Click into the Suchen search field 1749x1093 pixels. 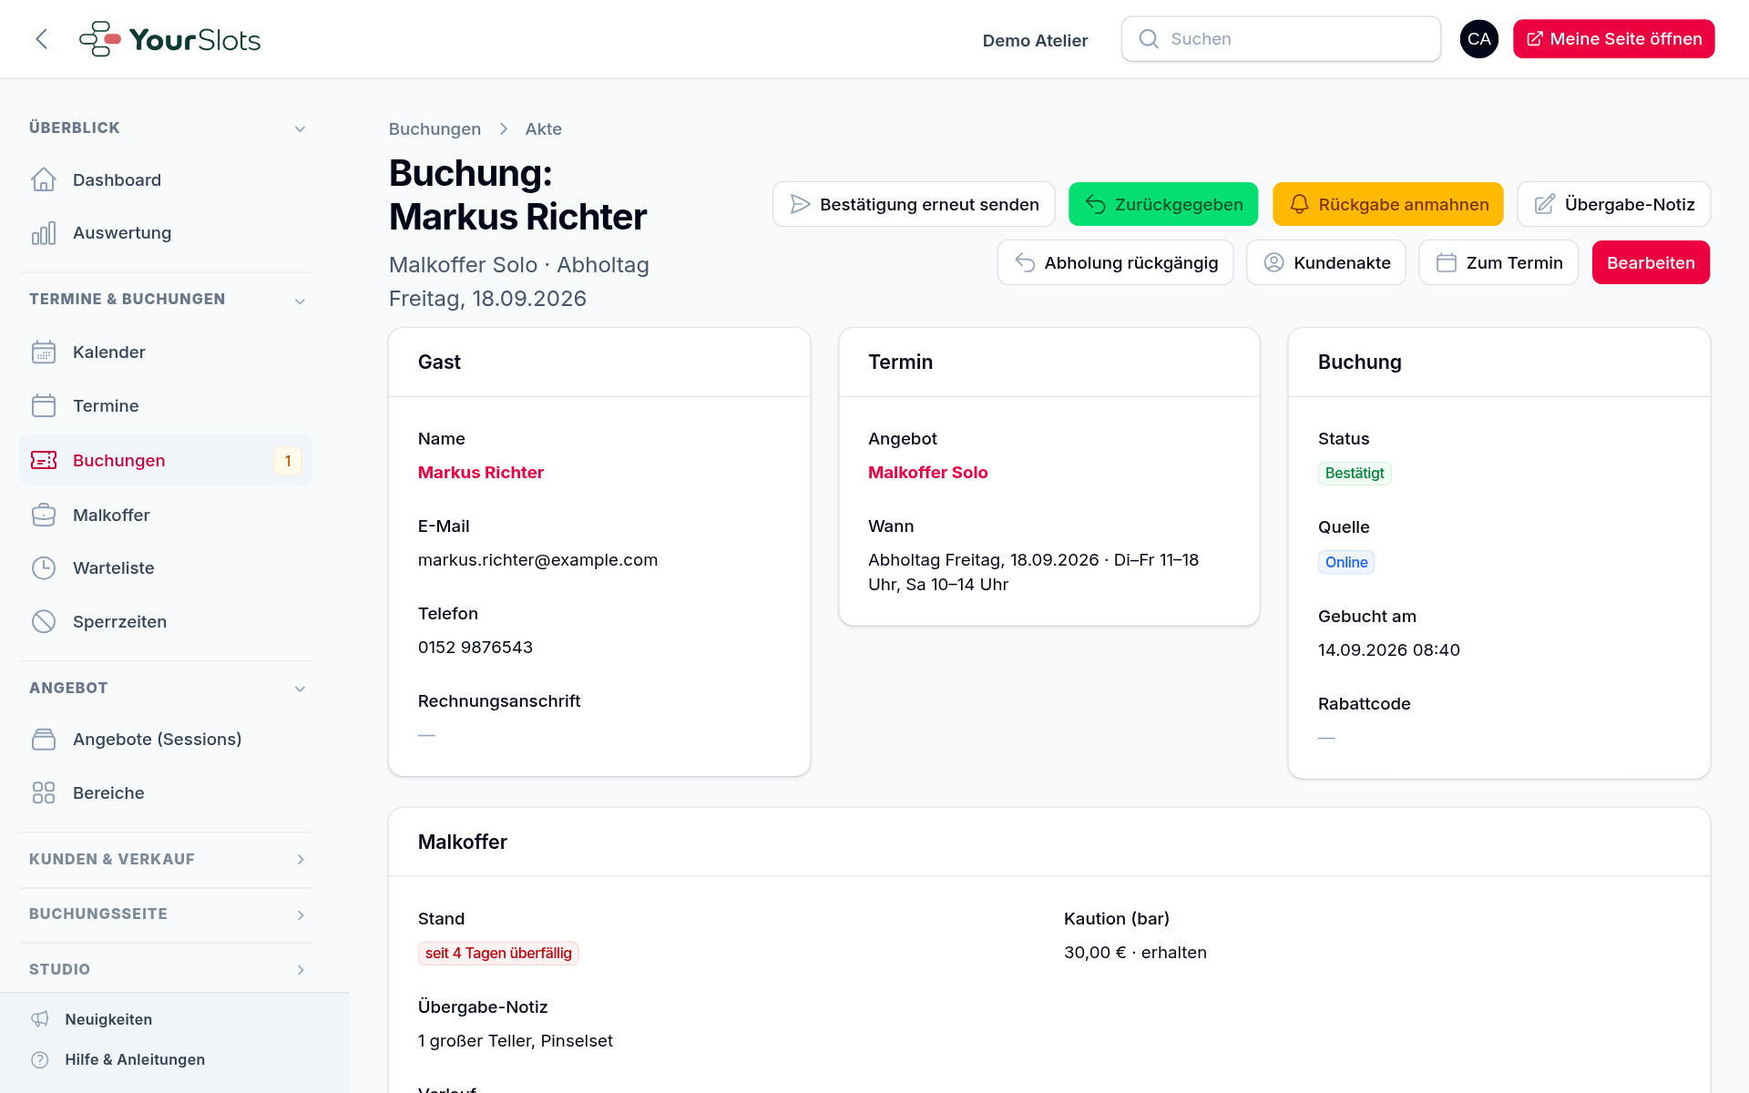[1281, 39]
